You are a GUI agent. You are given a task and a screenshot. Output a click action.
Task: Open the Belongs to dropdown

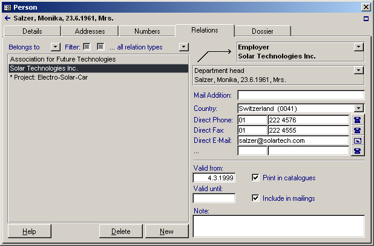pyautogui.click(x=56, y=46)
